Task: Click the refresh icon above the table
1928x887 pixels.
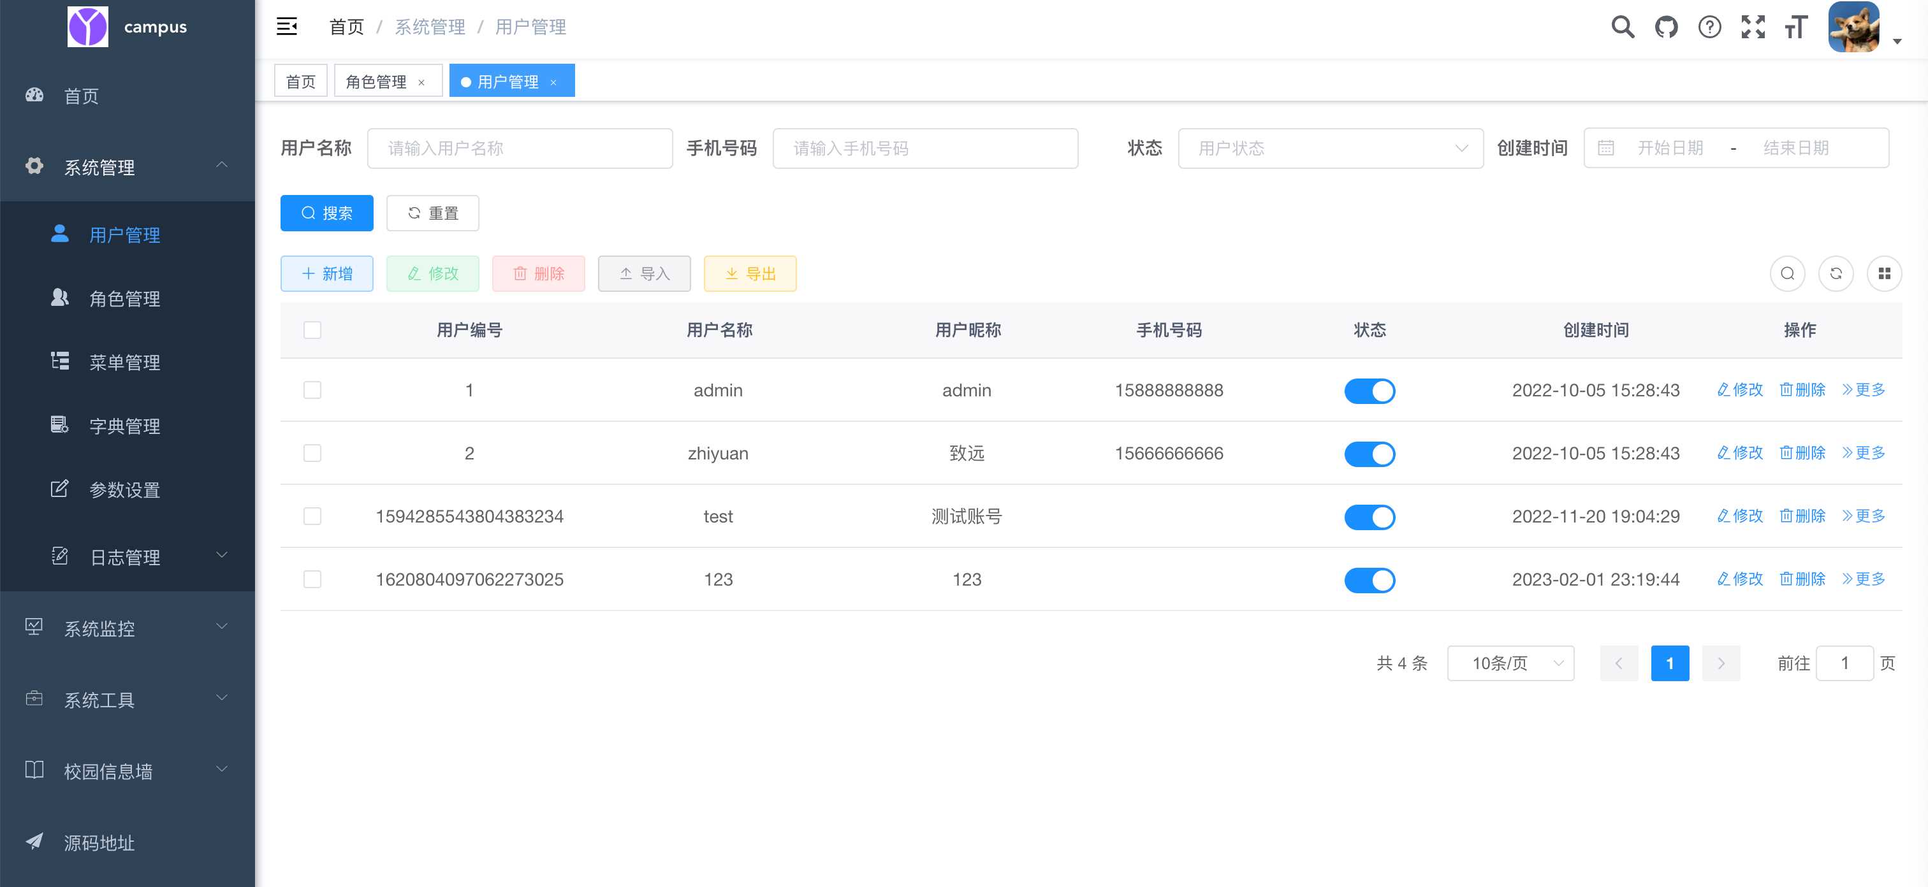Action: (x=1835, y=273)
